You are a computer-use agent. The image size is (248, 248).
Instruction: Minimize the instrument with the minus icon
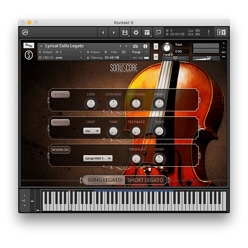pos(224,48)
